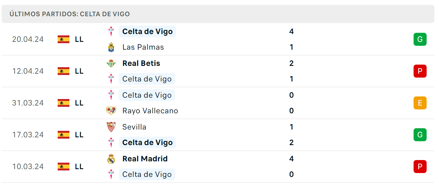The width and height of the screenshot is (439, 187).
Task: Click green G badge for Las Palmas match
Action: pyautogui.click(x=420, y=39)
